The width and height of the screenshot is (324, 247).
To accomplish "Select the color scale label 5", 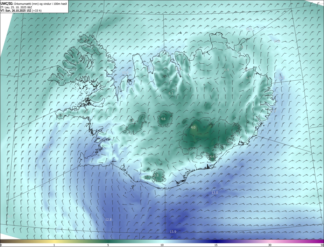I will (108, 245).
